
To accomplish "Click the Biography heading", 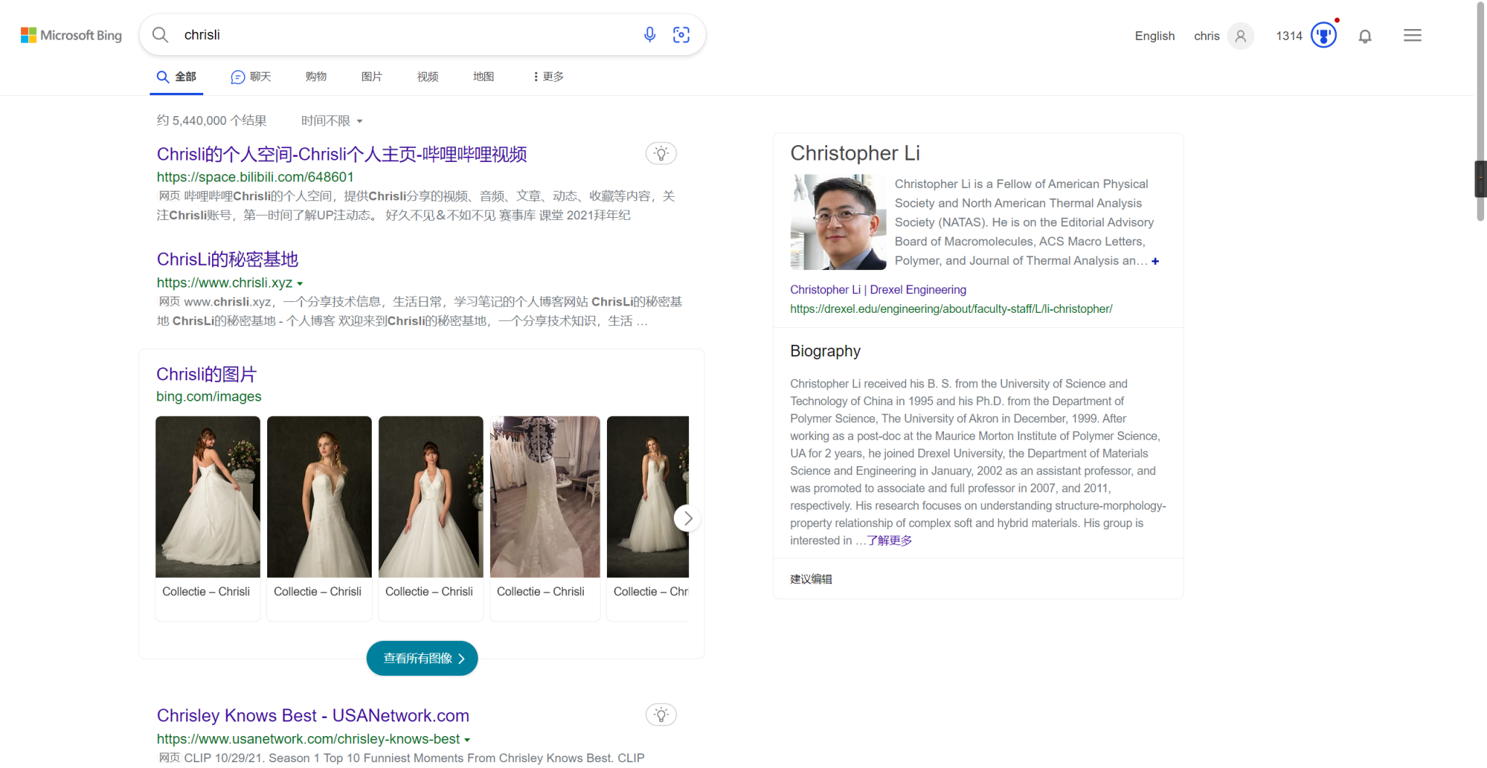I will [x=825, y=351].
